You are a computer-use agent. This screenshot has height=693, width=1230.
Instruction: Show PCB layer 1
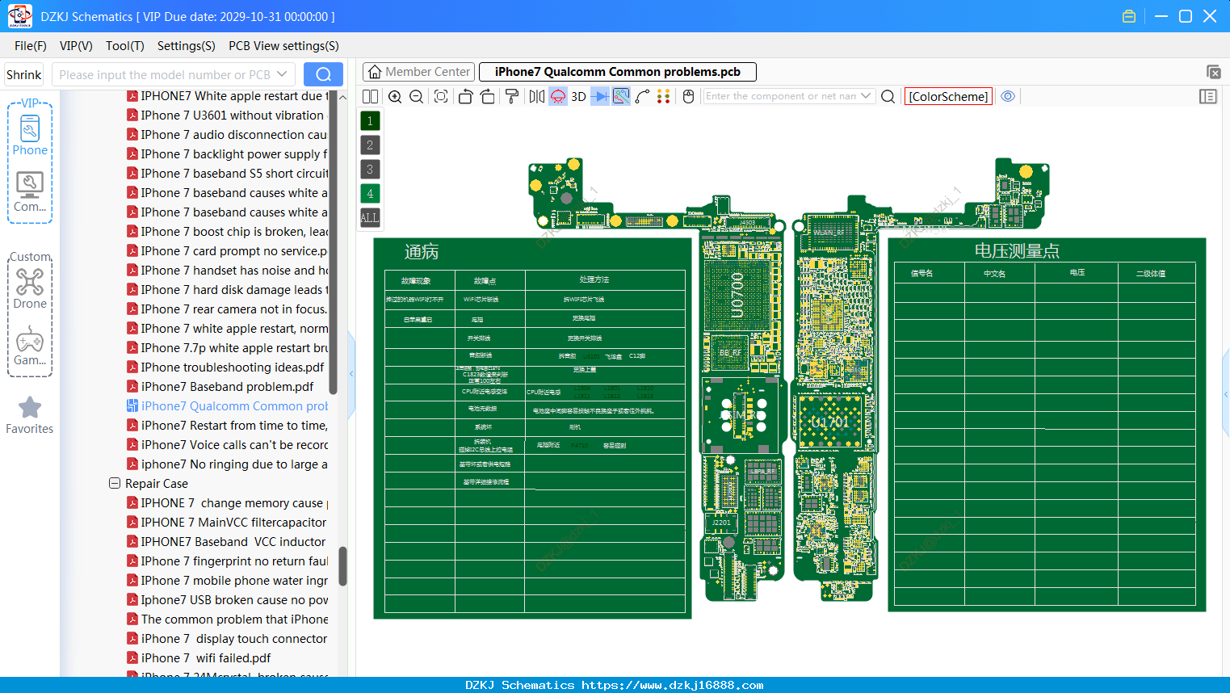[370, 120]
